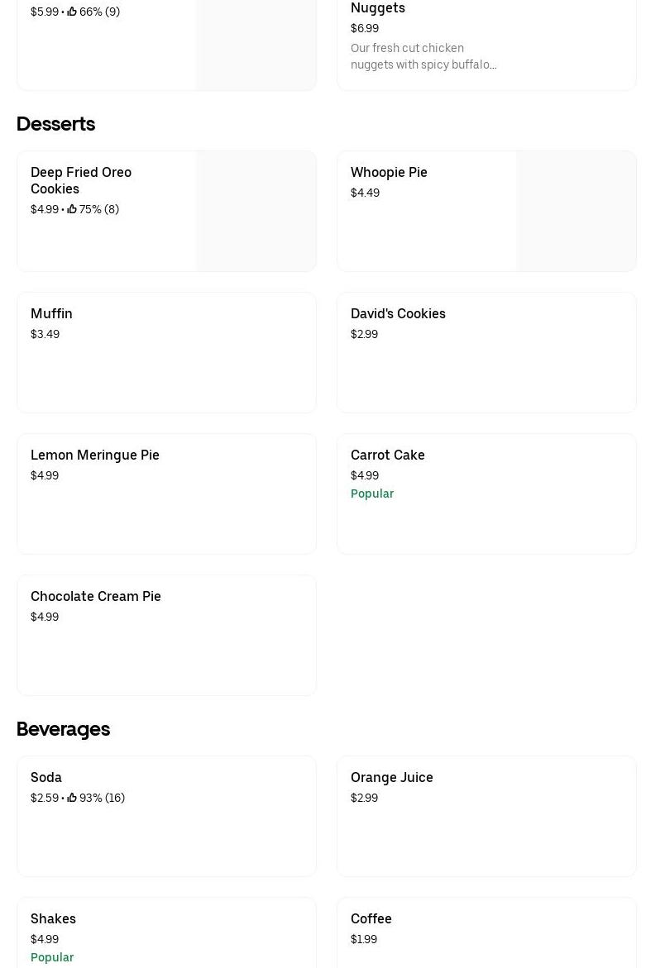Select the Whoopie Pie dessert title
This screenshot has height=968, width=665.
pyautogui.click(x=389, y=172)
